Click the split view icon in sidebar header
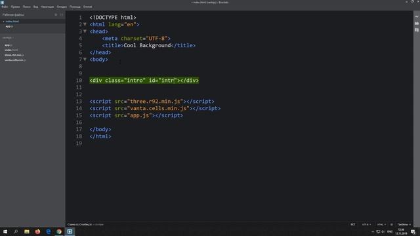The image size is (420, 236). coord(61,14)
